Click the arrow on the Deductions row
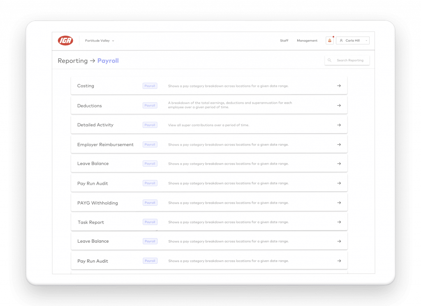 point(339,106)
